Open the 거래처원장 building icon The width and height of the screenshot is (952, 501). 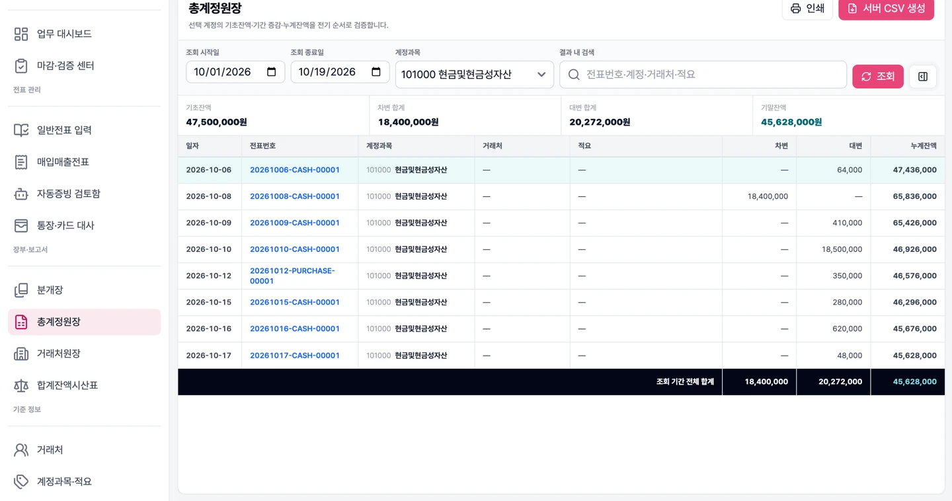point(21,354)
